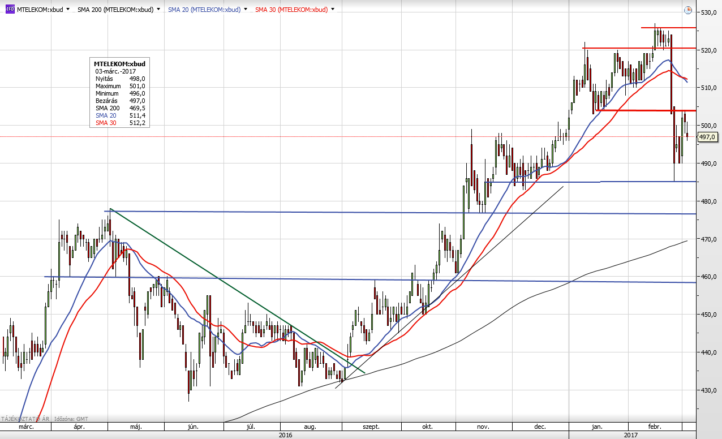Click the 450,0 price axis label

point(709,315)
